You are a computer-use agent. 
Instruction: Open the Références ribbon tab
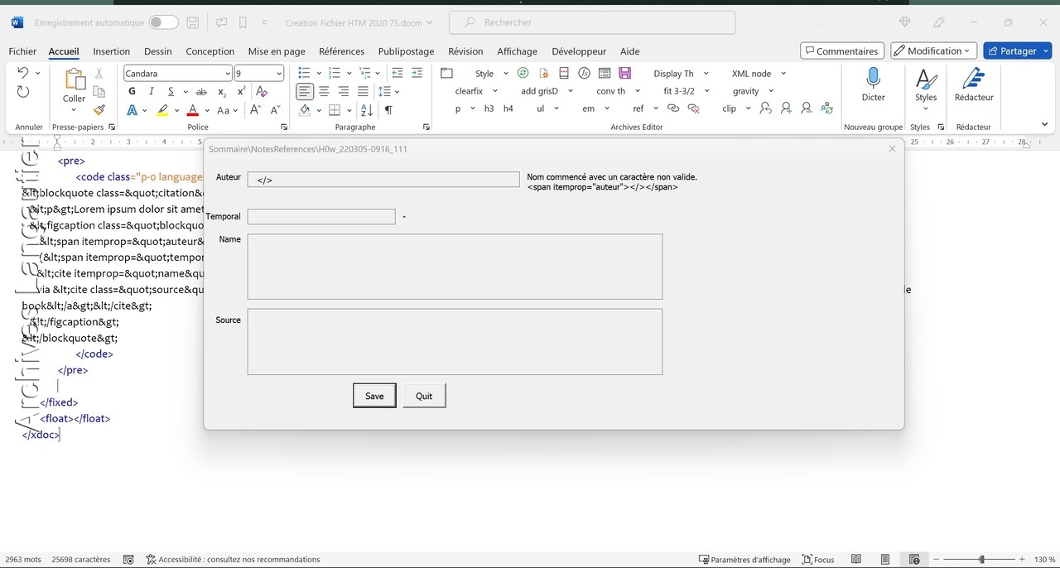342,51
